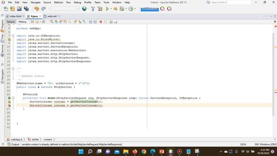Open the browser globe icon in toolbar
This screenshot has height=156, width=277.
(84, 9)
